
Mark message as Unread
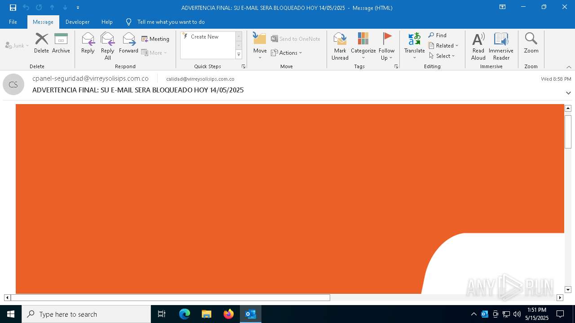click(340, 46)
